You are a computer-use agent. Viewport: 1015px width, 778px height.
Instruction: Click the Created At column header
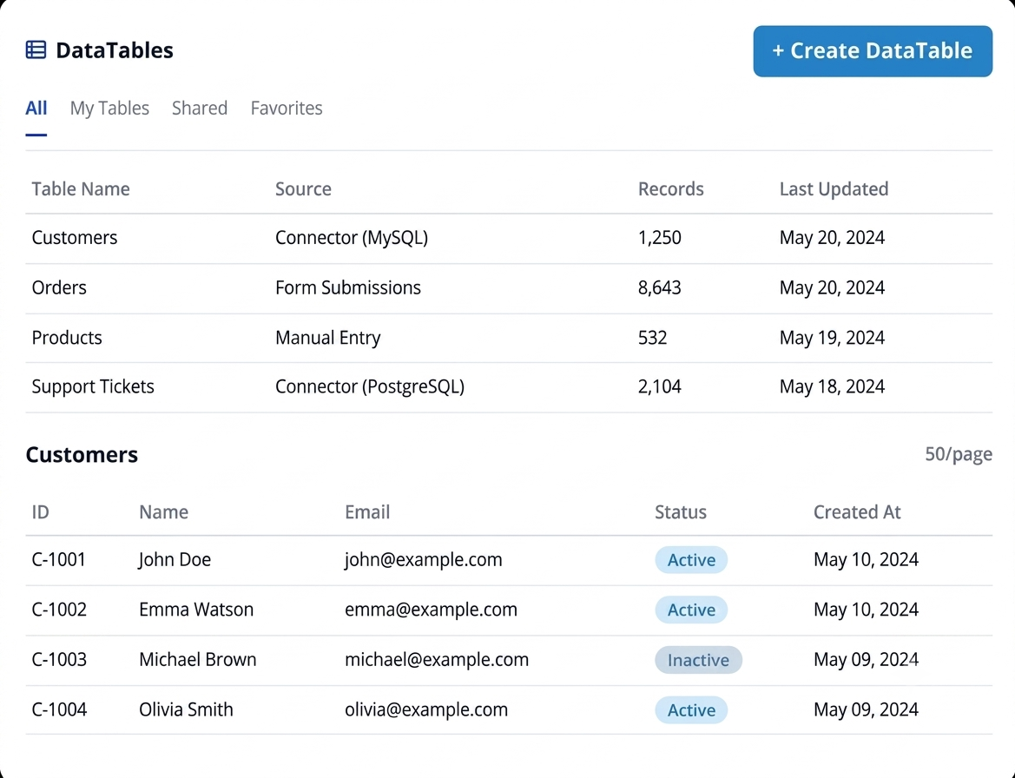tap(857, 512)
